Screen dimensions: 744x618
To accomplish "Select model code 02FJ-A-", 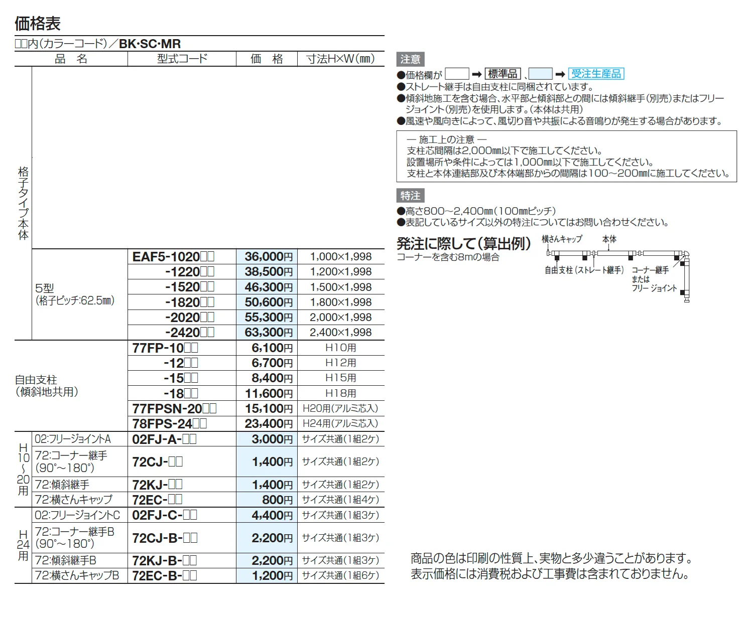I will click(164, 439).
